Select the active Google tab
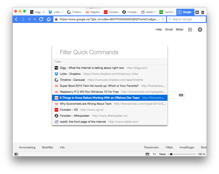Viewport: 219px width, 174px height. point(185,12)
